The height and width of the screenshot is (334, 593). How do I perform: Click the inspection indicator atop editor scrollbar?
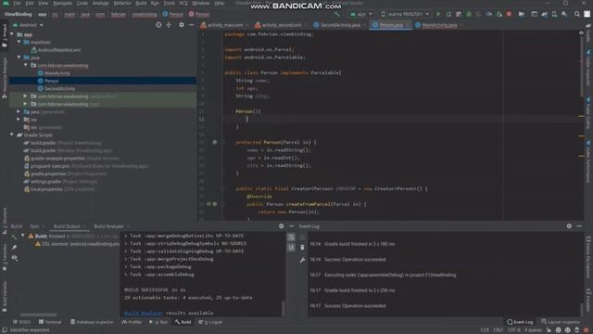tap(581, 33)
